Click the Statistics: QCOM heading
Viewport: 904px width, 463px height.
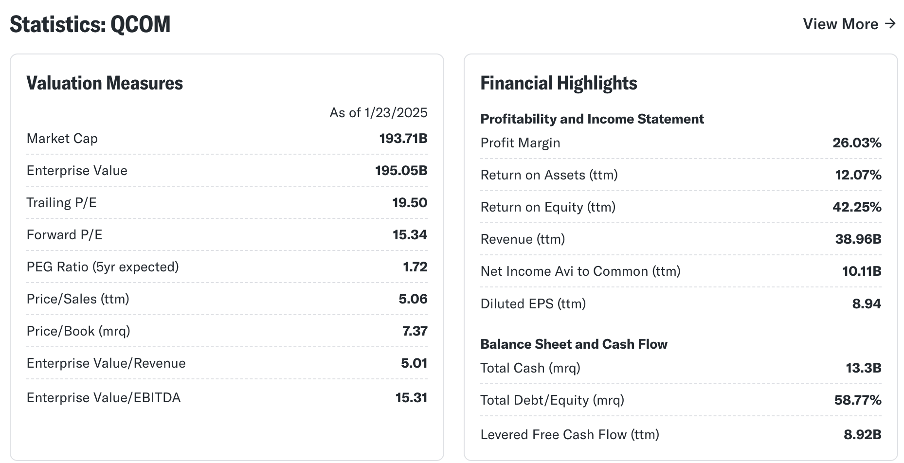pyautogui.click(x=90, y=24)
